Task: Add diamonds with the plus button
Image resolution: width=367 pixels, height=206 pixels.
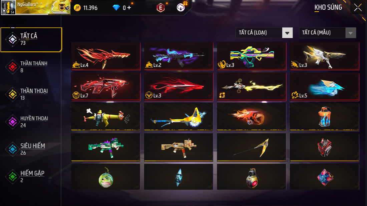Action: (129, 8)
